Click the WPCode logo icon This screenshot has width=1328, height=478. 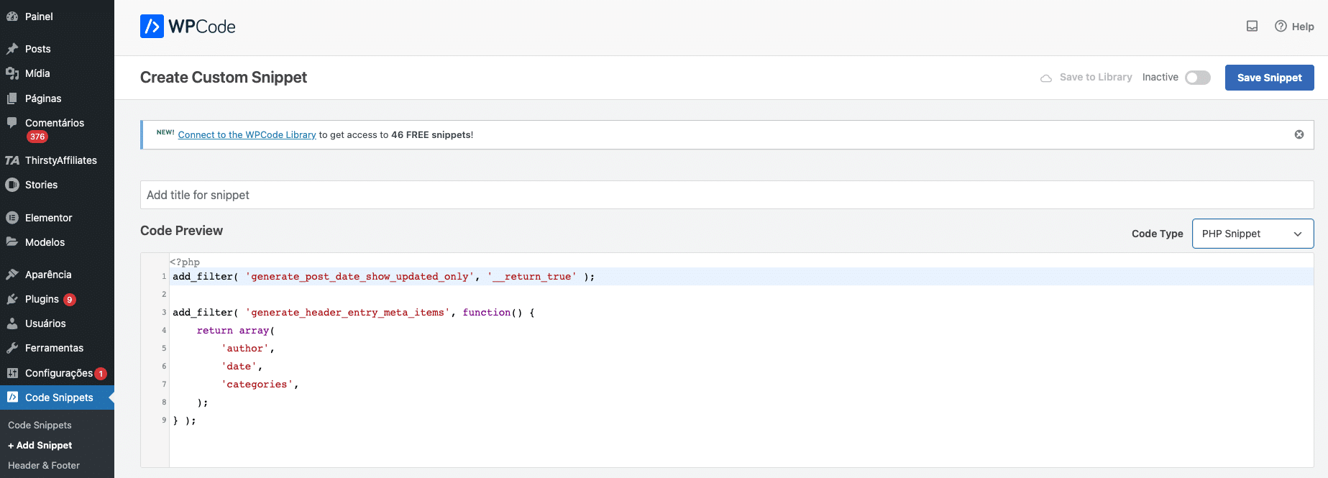pyautogui.click(x=152, y=27)
